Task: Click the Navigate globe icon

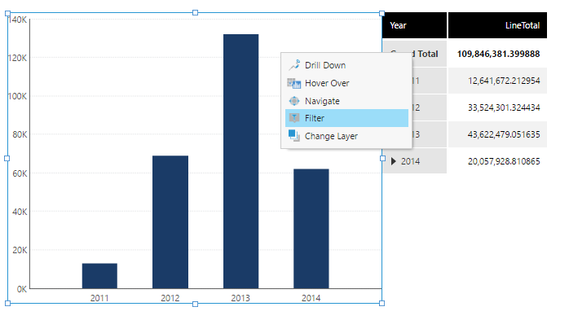Action: coord(294,101)
